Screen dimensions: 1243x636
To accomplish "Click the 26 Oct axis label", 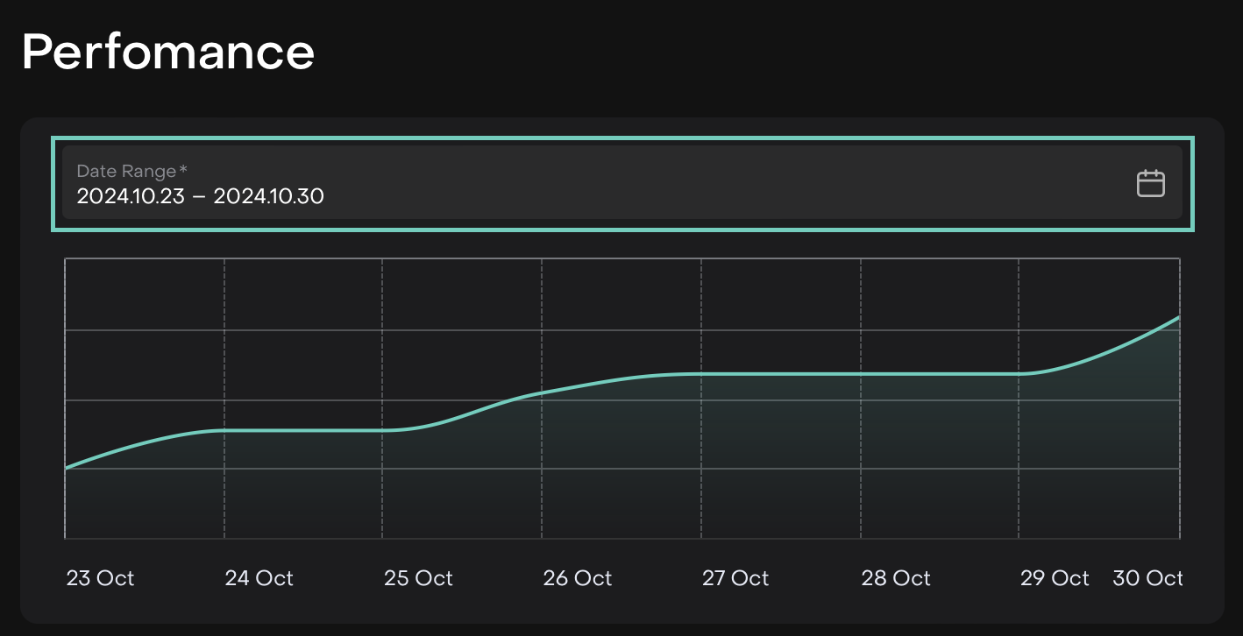I will click(577, 578).
